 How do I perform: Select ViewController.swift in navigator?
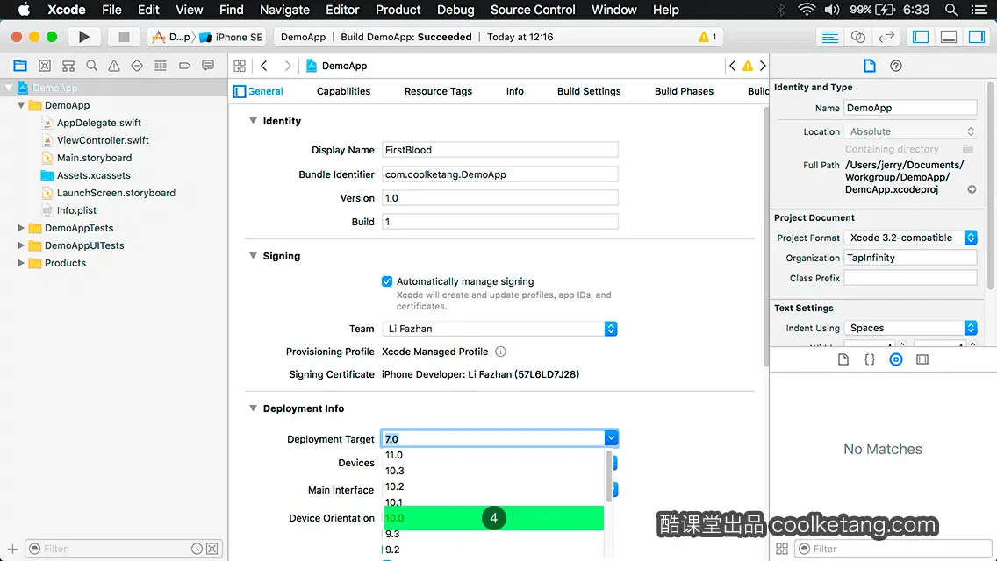(103, 139)
